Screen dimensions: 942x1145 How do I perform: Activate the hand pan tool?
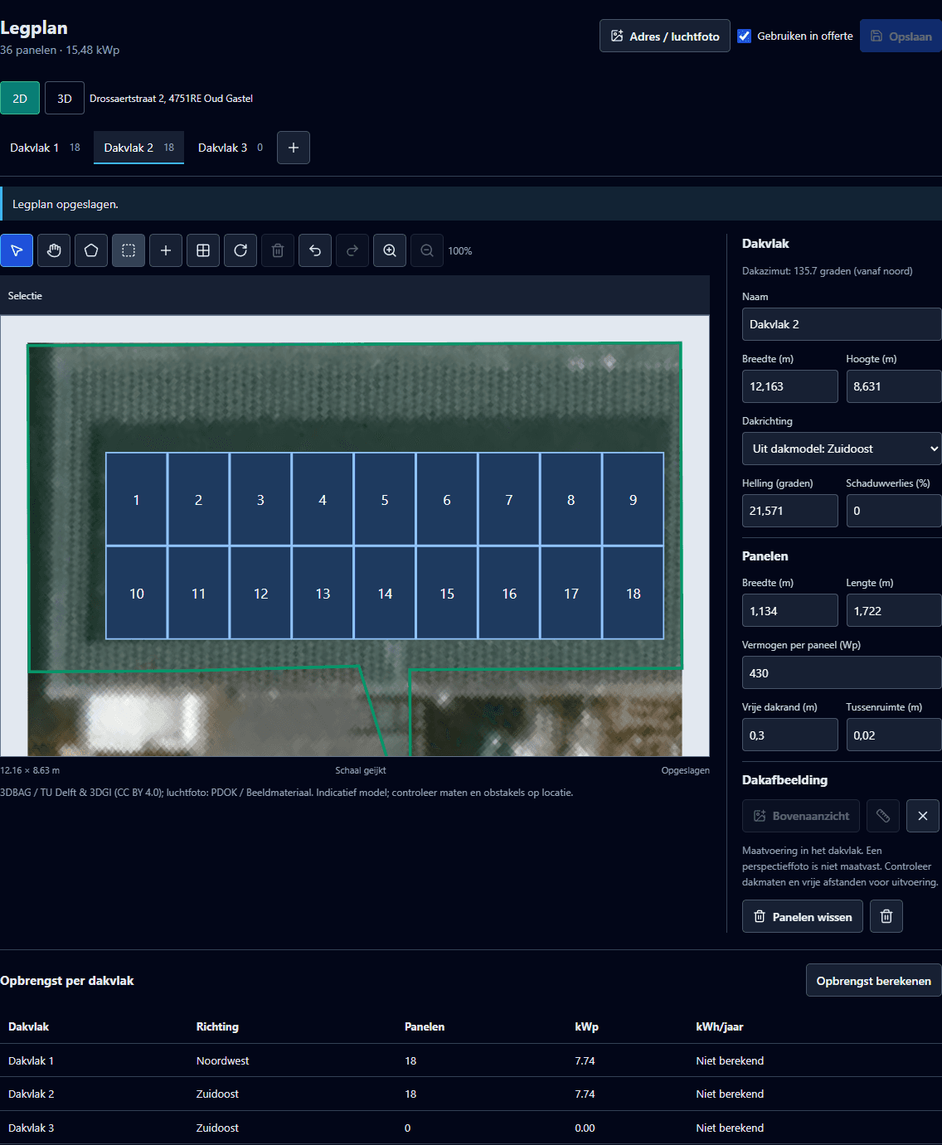pos(54,250)
